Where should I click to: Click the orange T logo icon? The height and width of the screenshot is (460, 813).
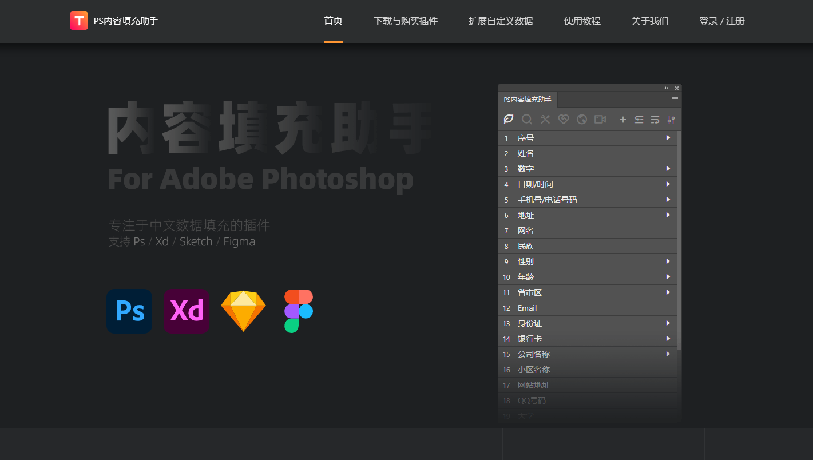(x=79, y=21)
